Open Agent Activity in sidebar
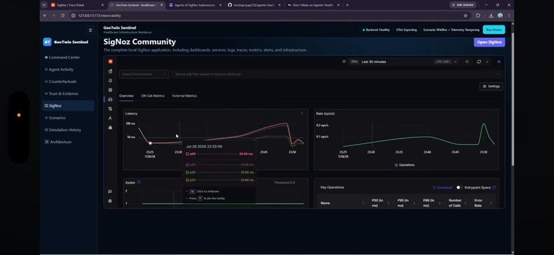The height and width of the screenshot is (255, 554). 68,69
